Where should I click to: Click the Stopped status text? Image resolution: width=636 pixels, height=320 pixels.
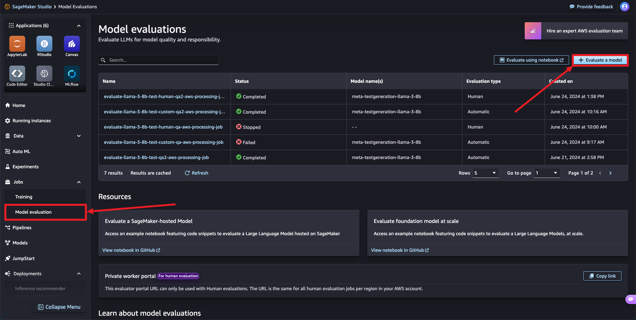[x=252, y=127]
